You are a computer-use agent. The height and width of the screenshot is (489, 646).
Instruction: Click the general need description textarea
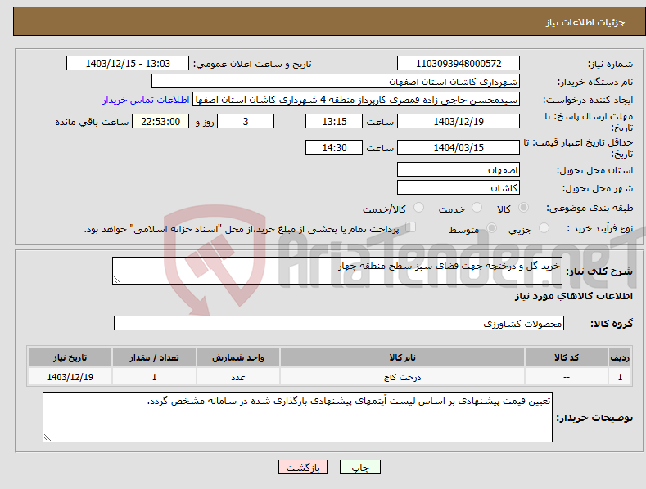[337, 271]
